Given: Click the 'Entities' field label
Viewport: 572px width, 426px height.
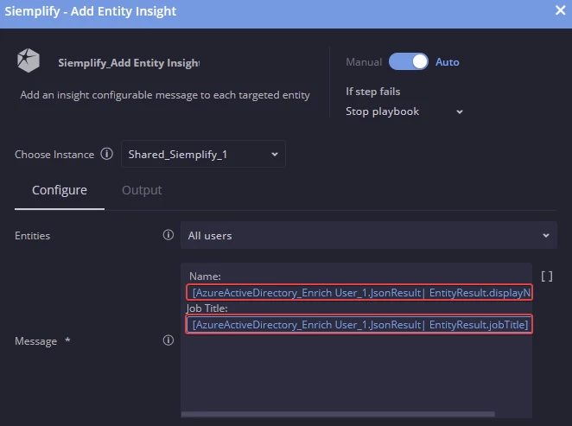Looking at the screenshot, I should click(33, 236).
